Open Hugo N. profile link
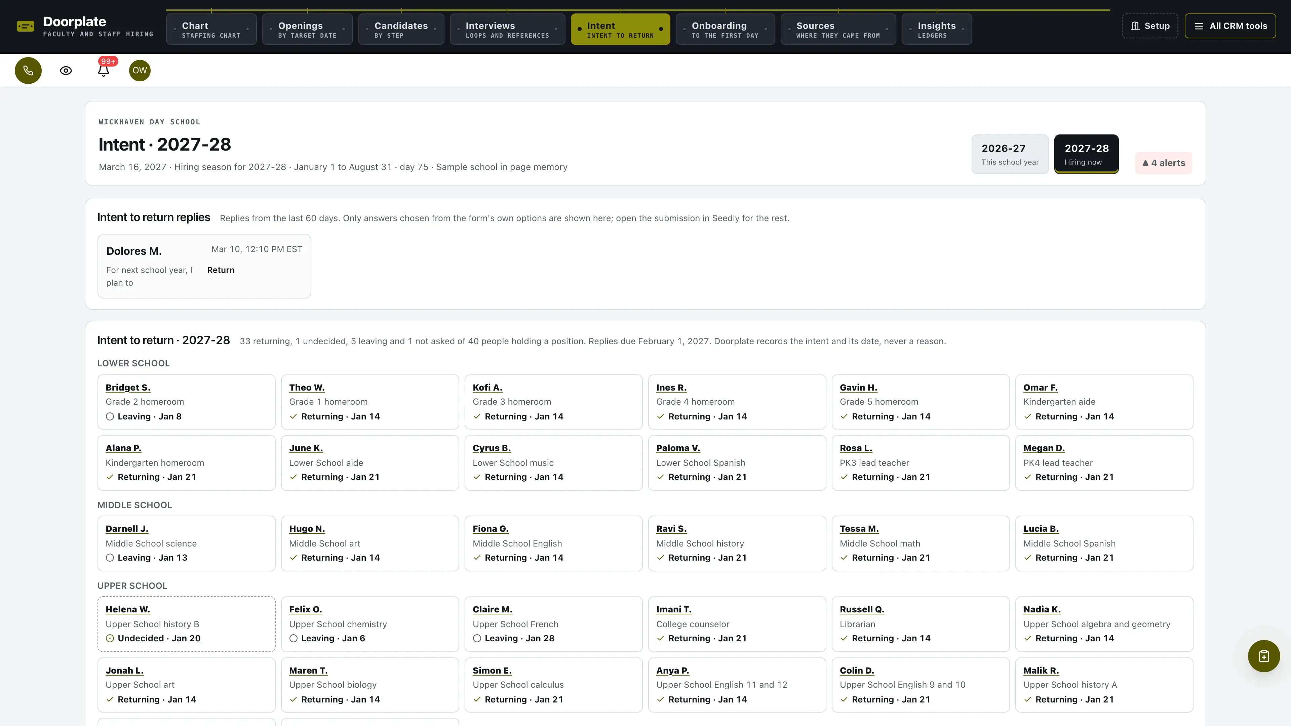Image resolution: width=1291 pixels, height=726 pixels. 307,529
